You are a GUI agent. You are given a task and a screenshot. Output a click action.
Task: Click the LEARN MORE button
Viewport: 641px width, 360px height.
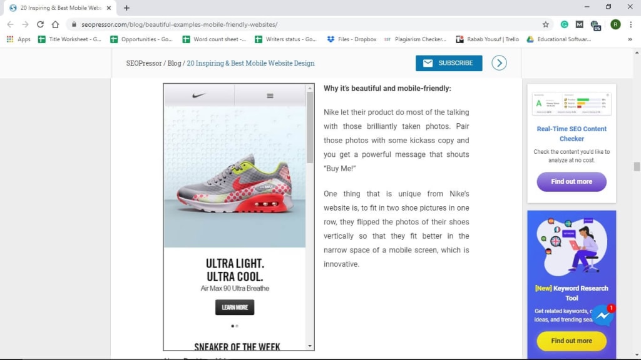point(235,307)
